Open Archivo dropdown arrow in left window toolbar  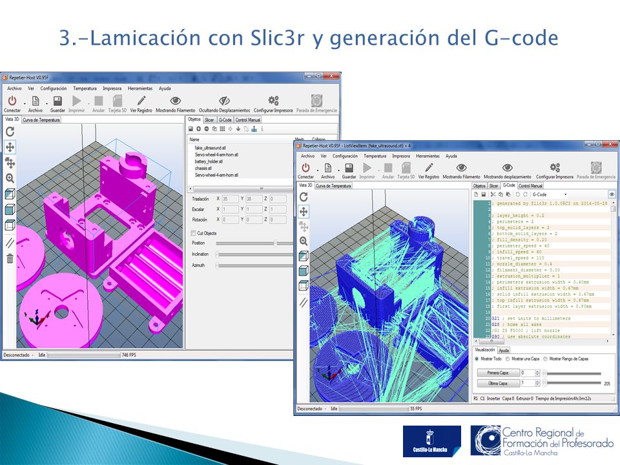[x=46, y=104]
